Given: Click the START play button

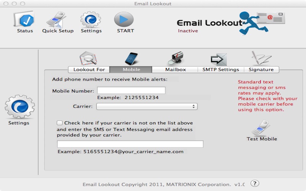Looking at the screenshot, I should pos(124,19).
